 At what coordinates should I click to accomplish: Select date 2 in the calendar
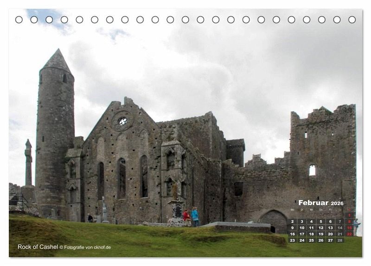293,222
